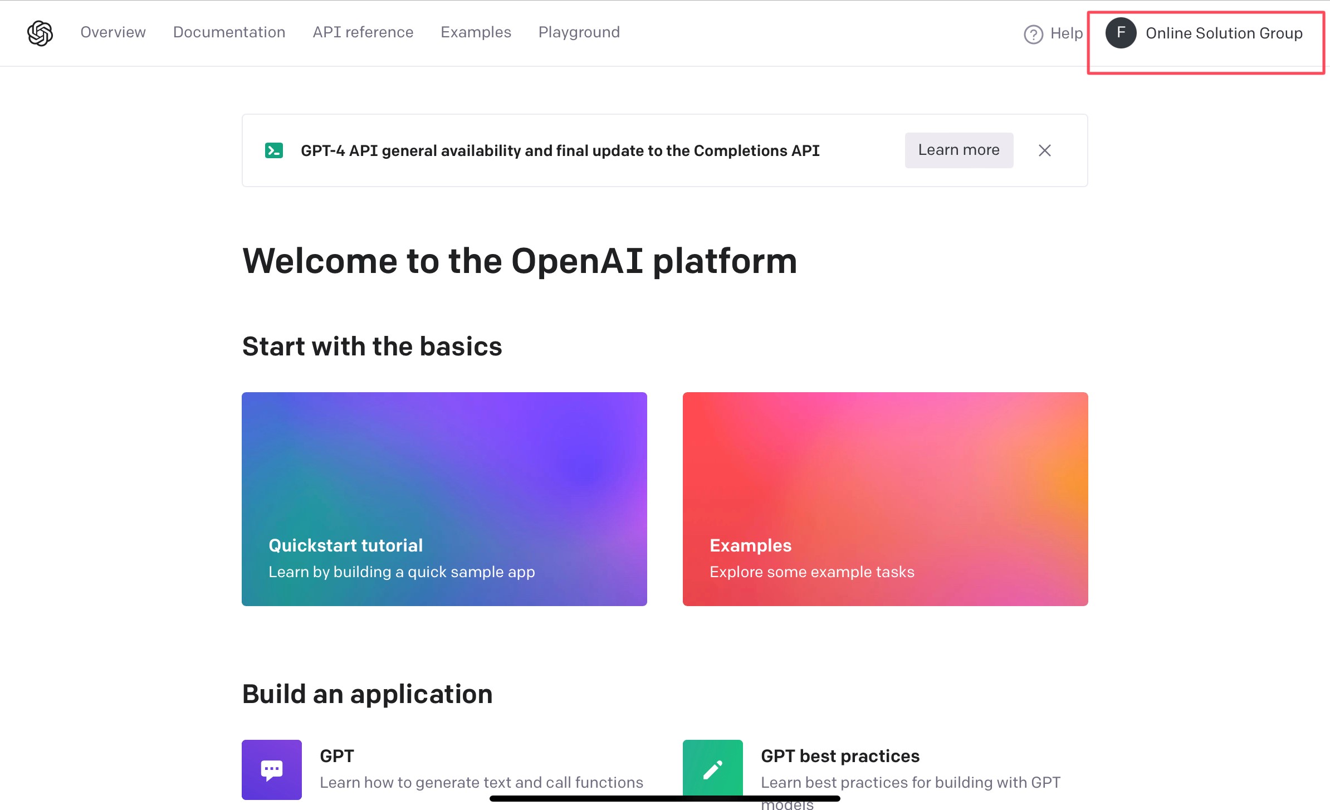
Task: Click the OpenAI logo icon
Action: pos(40,33)
